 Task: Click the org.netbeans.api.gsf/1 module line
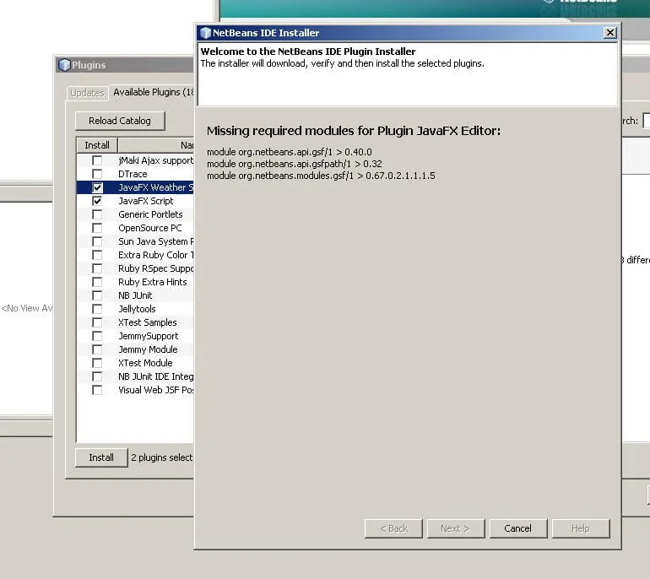tap(290, 152)
